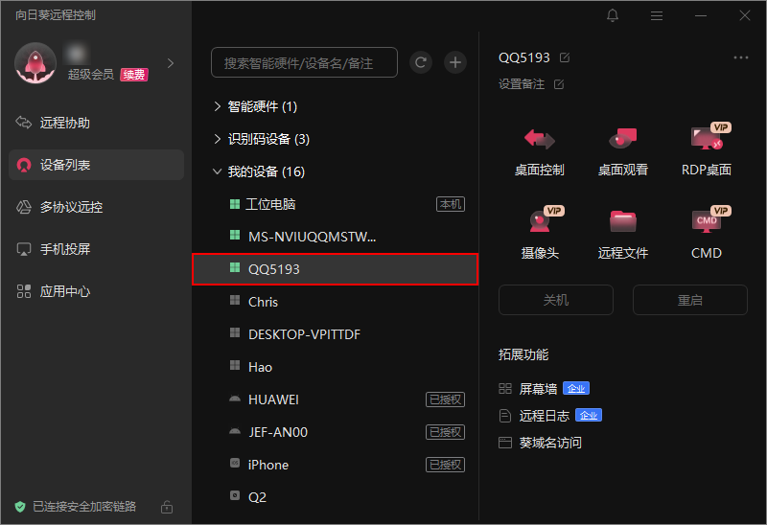The height and width of the screenshot is (525, 767).
Task: Click the refresh device list icon
Action: pyautogui.click(x=420, y=62)
